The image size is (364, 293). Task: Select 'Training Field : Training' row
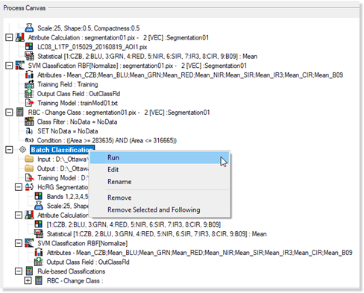tap(68, 84)
